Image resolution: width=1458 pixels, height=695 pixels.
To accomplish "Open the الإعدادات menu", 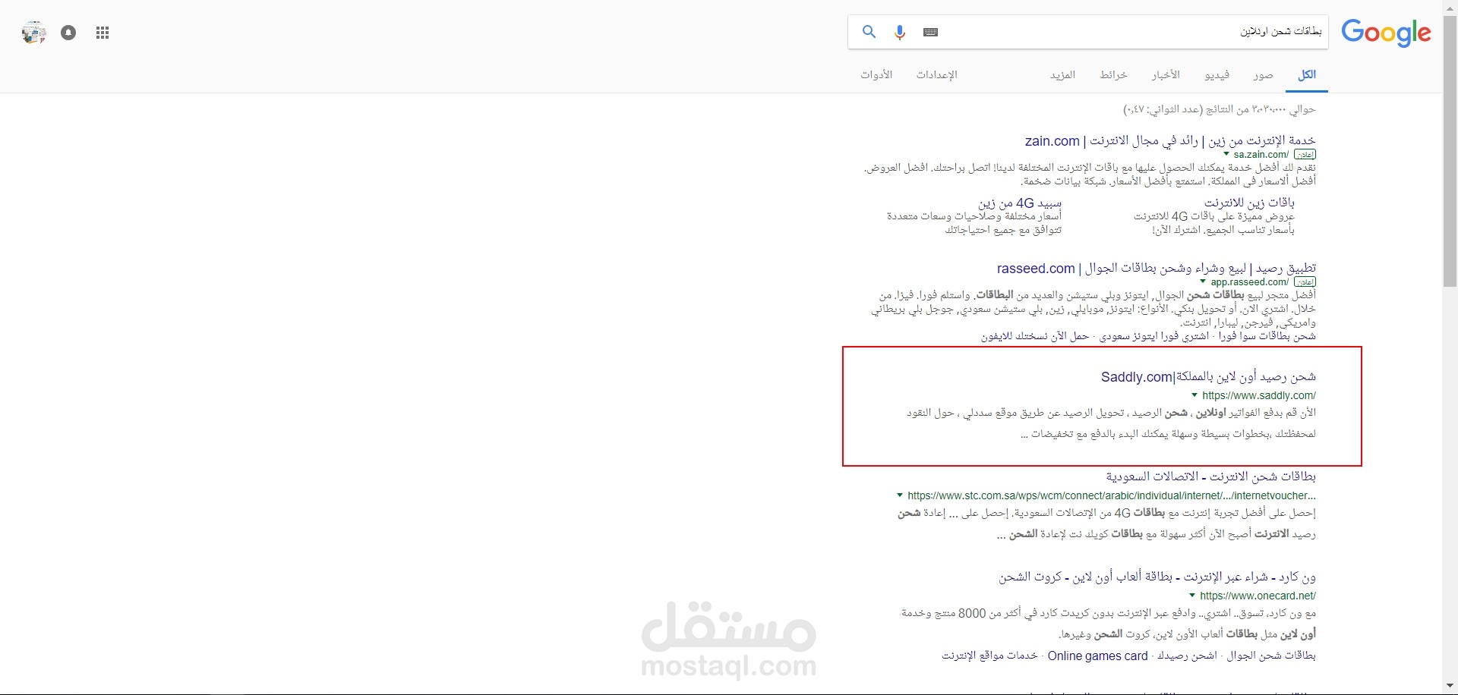I will click(x=937, y=74).
